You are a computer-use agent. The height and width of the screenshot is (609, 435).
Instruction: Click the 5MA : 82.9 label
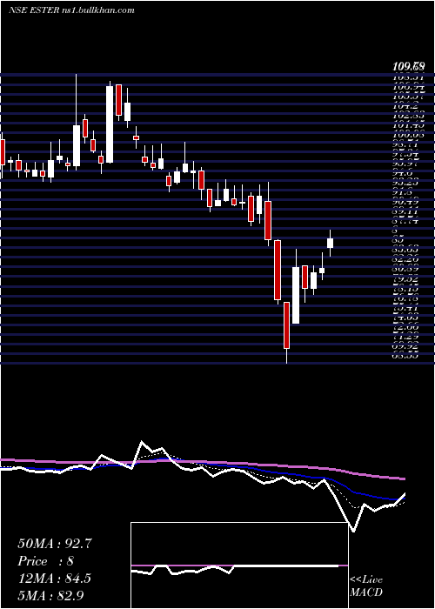(x=50, y=595)
